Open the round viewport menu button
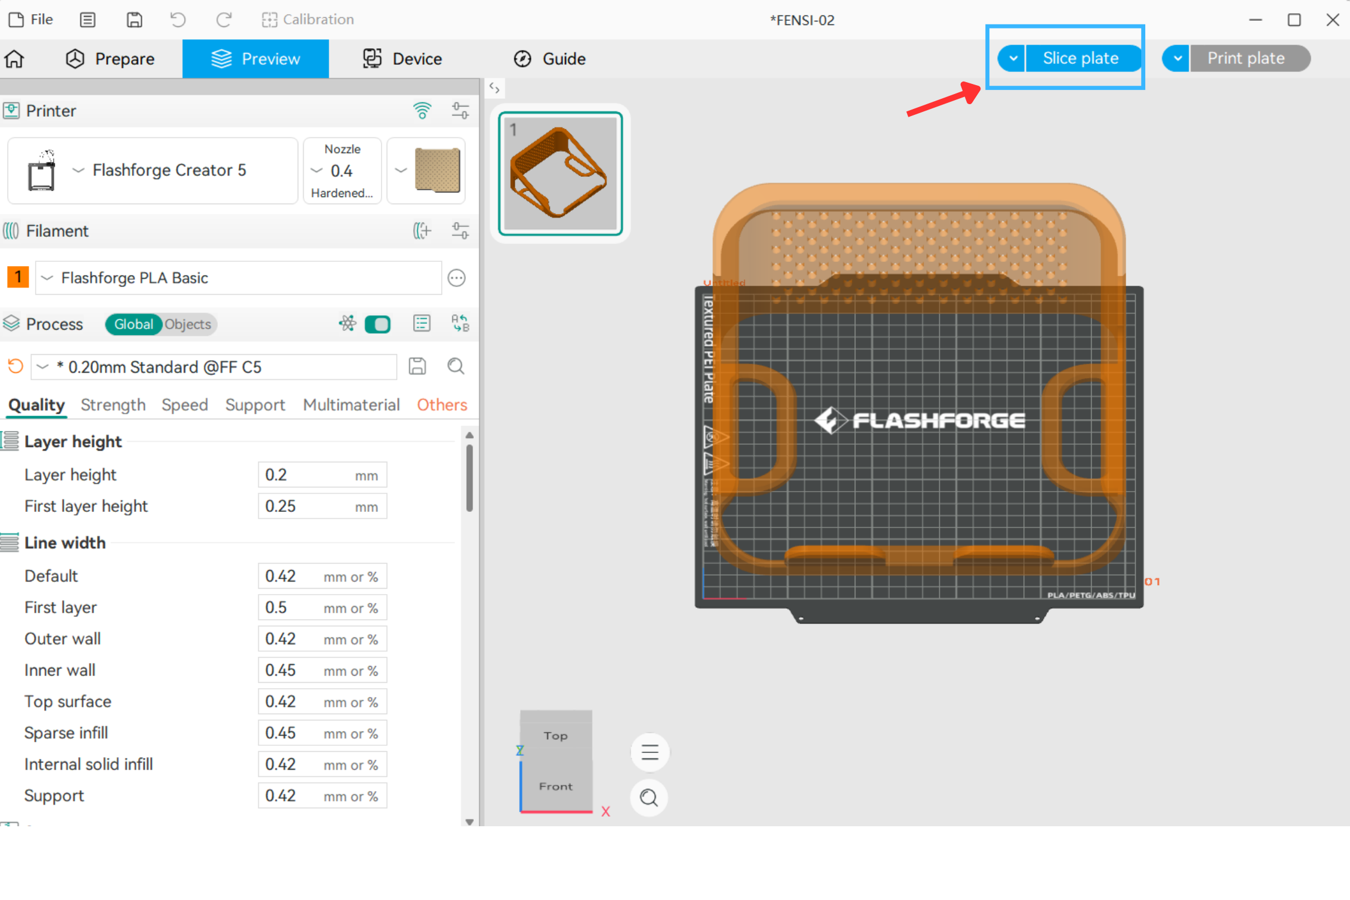The height and width of the screenshot is (900, 1350). point(649,752)
